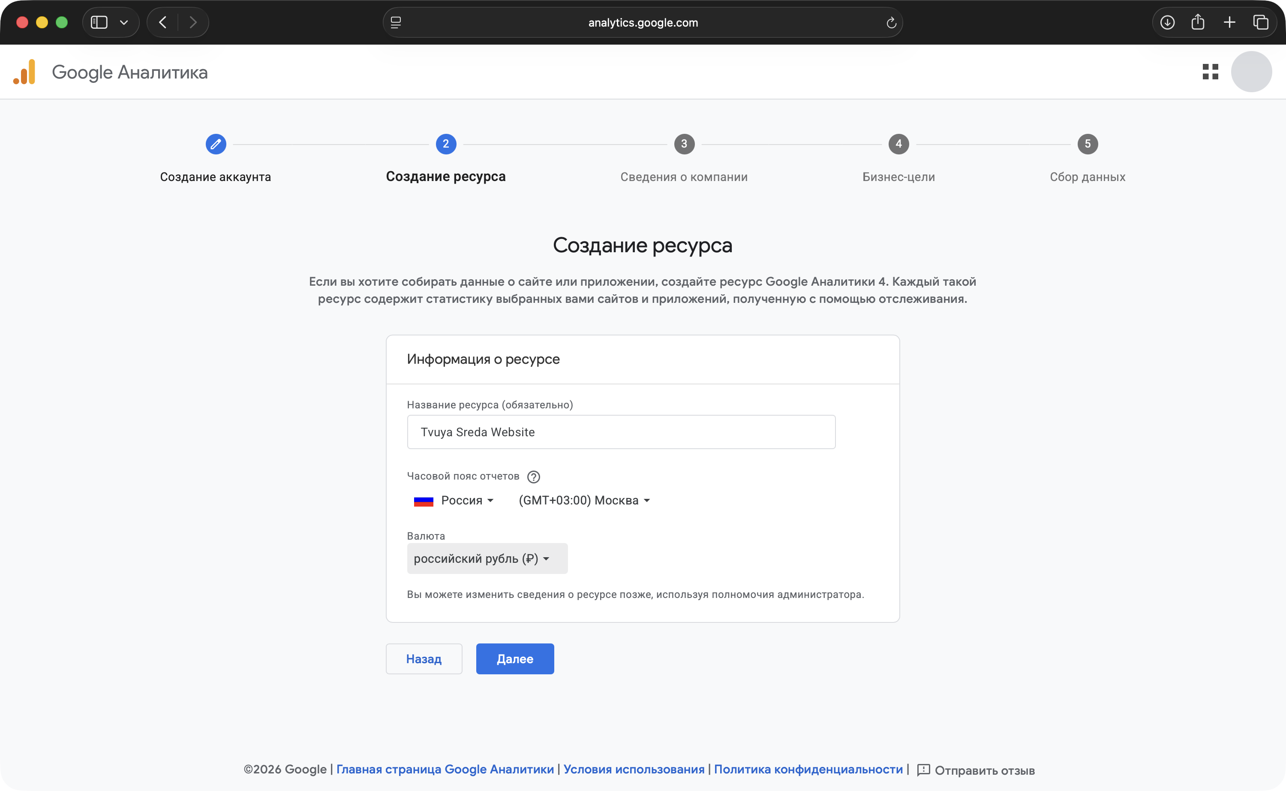Show the tab overview icon

click(x=1260, y=22)
